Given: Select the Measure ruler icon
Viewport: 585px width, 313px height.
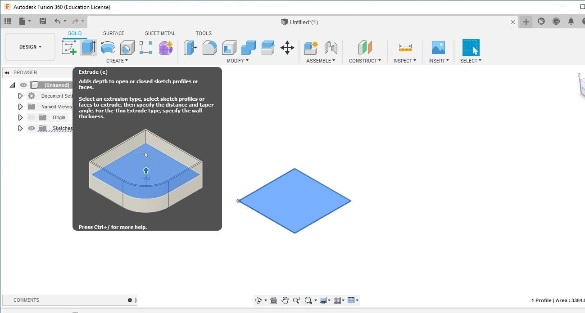Looking at the screenshot, I should 405,47.
